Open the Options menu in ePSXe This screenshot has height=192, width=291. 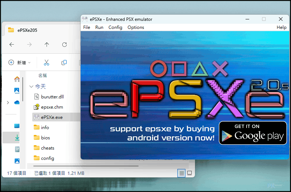click(136, 27)
